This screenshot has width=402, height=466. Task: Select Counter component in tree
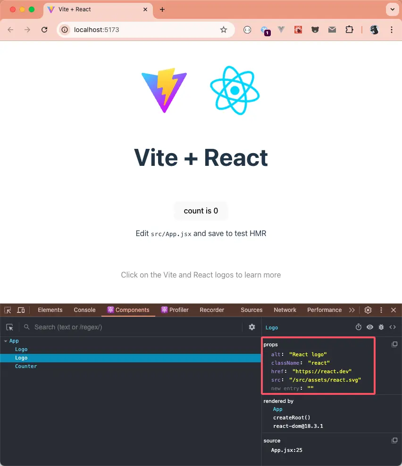26,367
